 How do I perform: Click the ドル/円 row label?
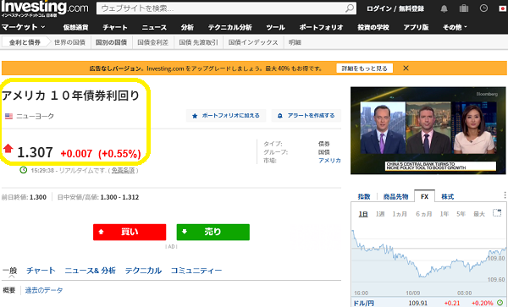coord(363,303)
